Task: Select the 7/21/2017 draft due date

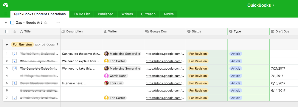Action: [278, 68]
